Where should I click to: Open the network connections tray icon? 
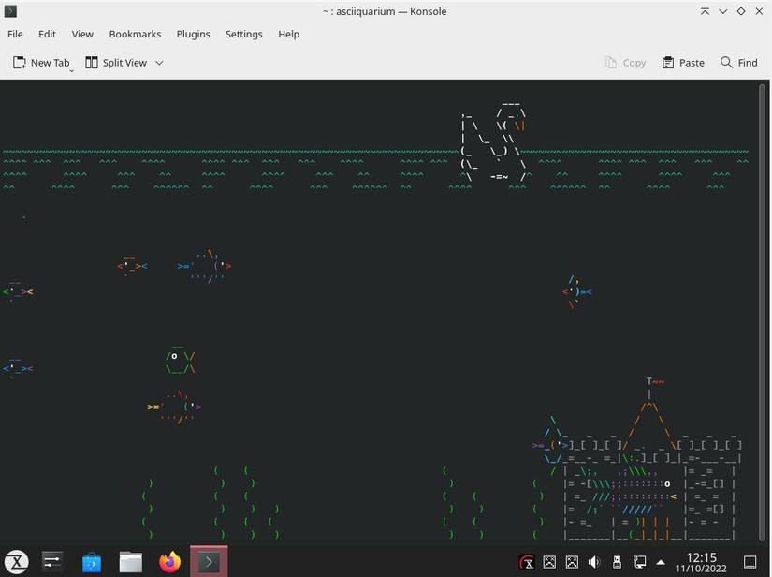point(639,562)
